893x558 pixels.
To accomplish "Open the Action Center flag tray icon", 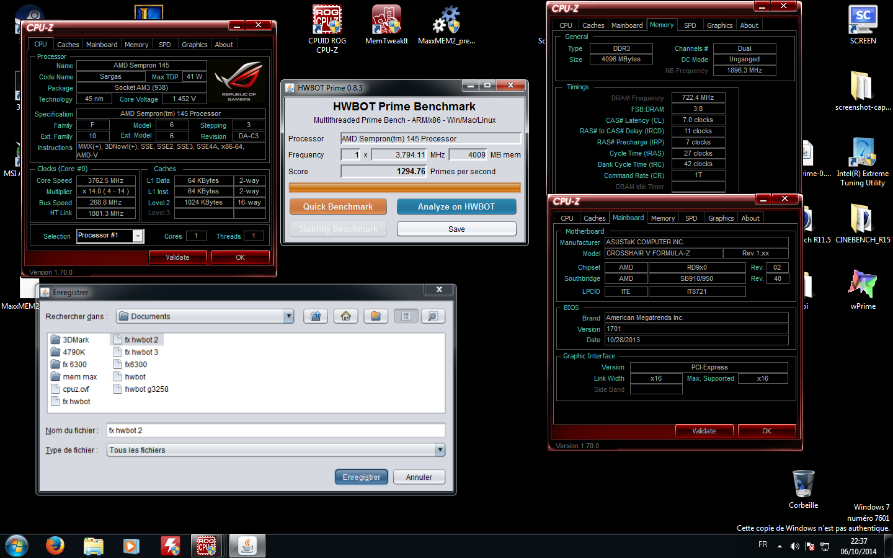I will click(810, 546).
